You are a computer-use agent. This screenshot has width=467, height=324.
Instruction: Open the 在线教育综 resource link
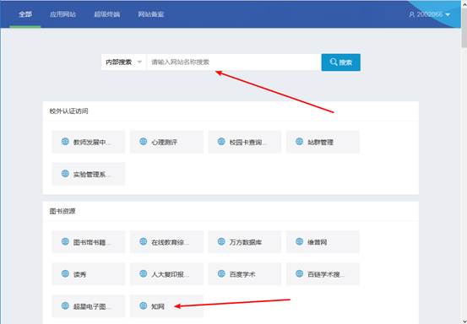click(167, 242)
